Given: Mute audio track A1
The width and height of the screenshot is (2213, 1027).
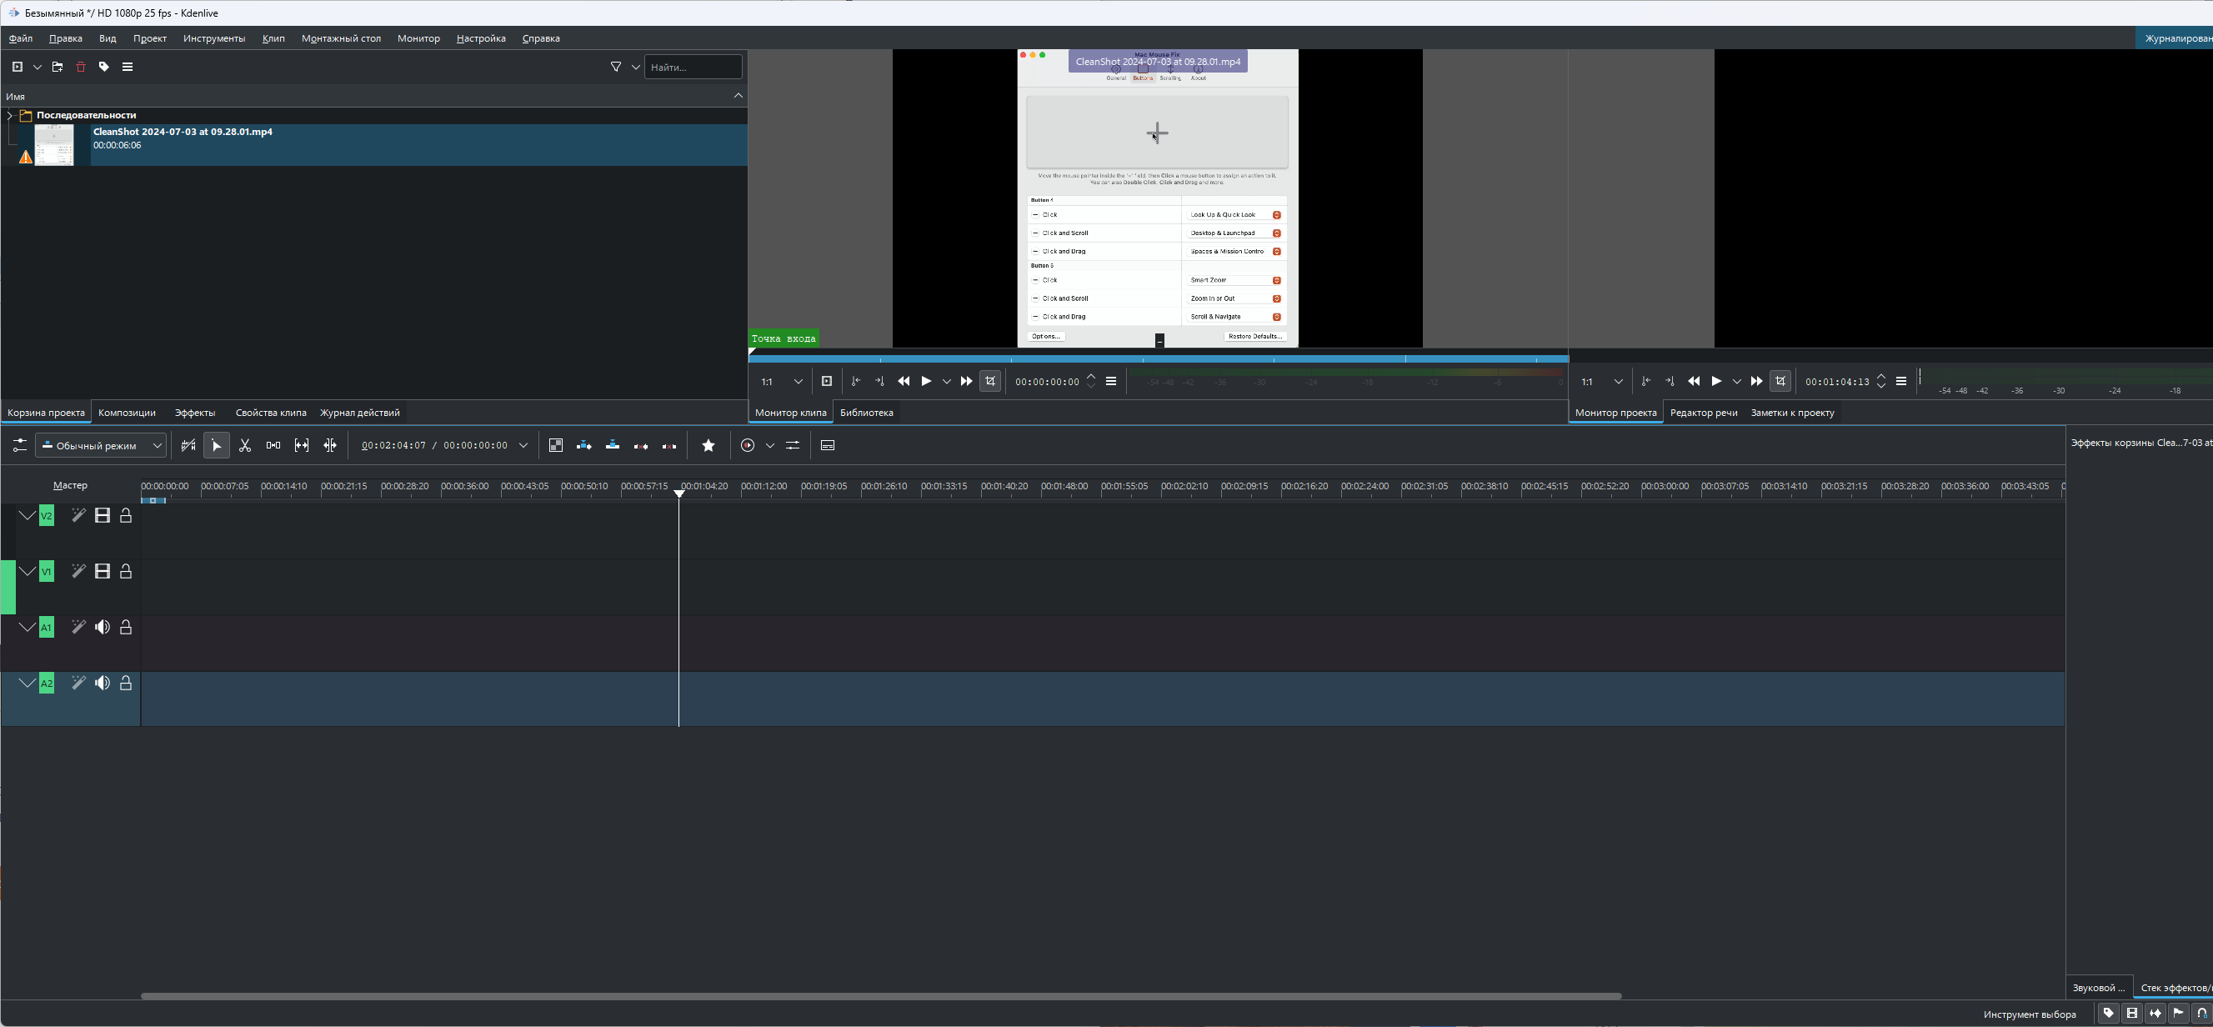Looking at the screenshot, I should pos(103,628).
